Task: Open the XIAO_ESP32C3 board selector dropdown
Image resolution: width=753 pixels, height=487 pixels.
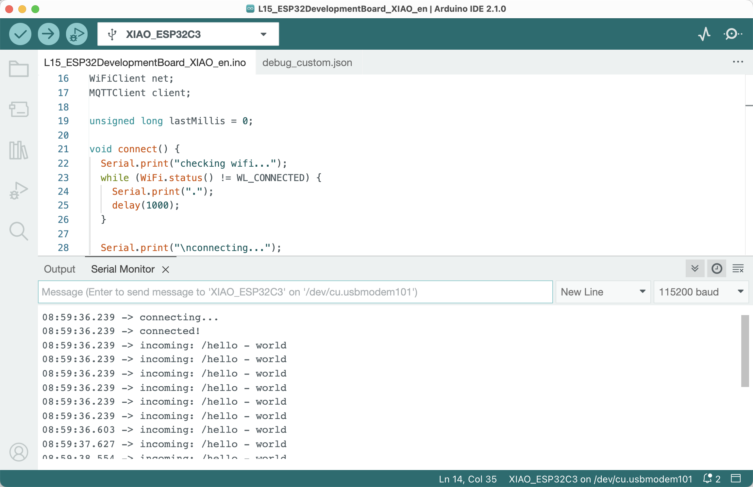Action: pos(188,34)
